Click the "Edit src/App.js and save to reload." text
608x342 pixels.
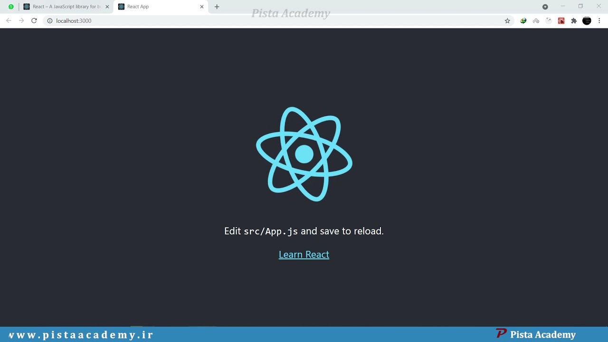point(304,231)
